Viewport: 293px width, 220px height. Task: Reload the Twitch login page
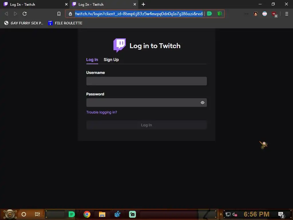pos(25,14)
